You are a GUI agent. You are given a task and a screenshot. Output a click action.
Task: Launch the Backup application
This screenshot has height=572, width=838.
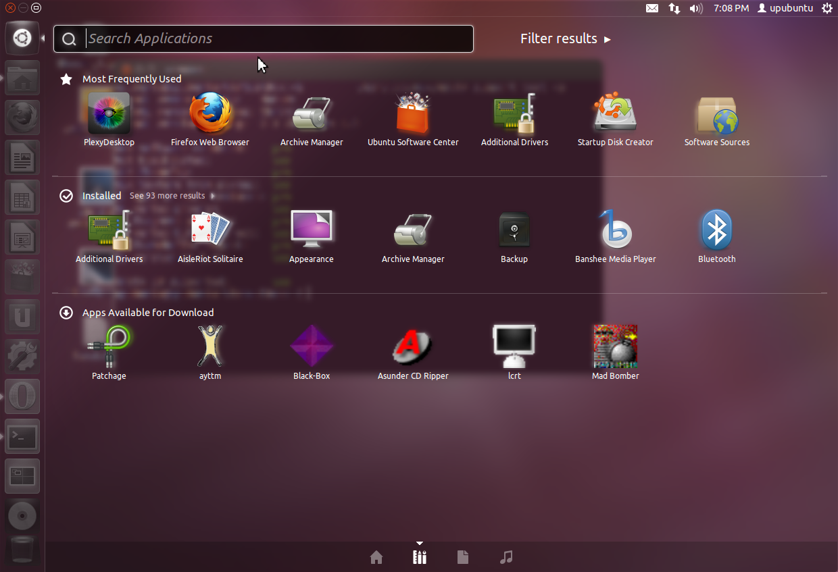(514, 236)
